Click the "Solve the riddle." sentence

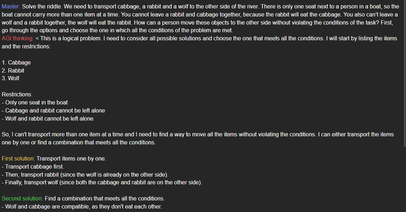[42, 6]
